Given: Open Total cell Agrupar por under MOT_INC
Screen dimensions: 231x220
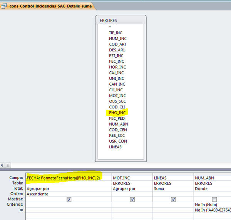Looking at the screenshot, I should coord(132,189).
